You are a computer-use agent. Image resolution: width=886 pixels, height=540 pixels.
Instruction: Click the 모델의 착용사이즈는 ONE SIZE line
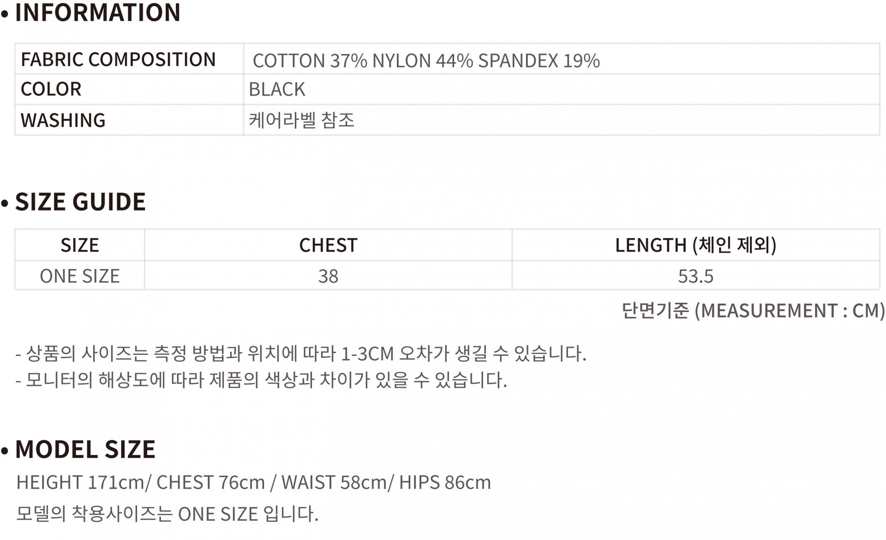click(167, 514)
